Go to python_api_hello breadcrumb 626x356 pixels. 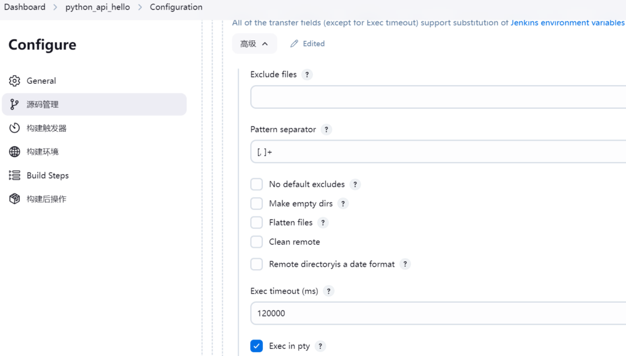(x=98, y=7)
